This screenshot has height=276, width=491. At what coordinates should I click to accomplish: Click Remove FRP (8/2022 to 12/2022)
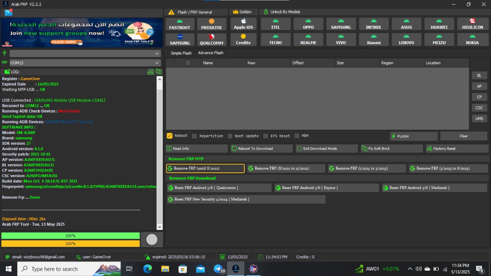[286, 169]
